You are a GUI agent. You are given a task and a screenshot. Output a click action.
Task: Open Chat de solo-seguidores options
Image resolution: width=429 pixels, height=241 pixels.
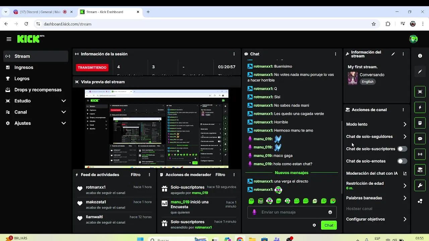pos(377,137)
